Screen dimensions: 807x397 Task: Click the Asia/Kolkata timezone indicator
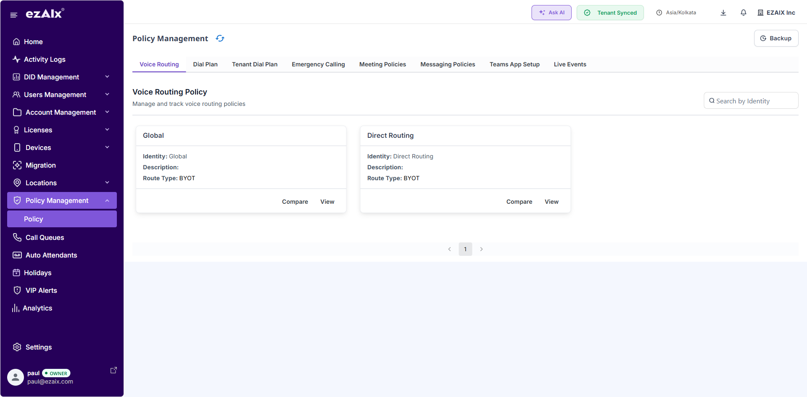pos(676,12)
